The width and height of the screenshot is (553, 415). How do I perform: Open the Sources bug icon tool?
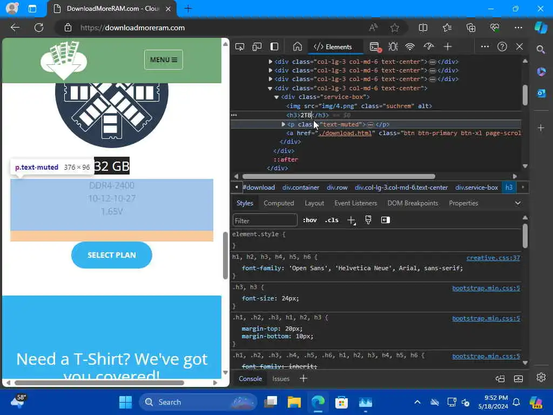point(393,46)
